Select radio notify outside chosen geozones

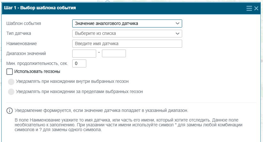[11, 92]
